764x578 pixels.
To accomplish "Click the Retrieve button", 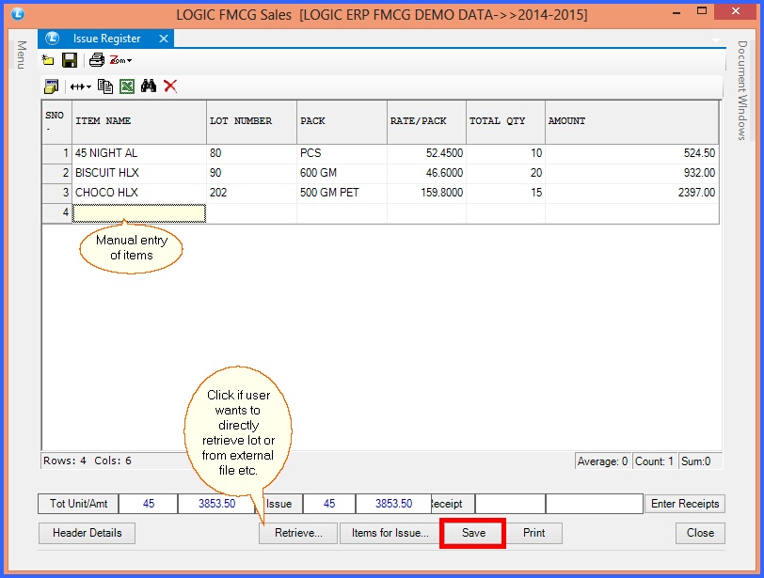I will [x=297, y=533].
